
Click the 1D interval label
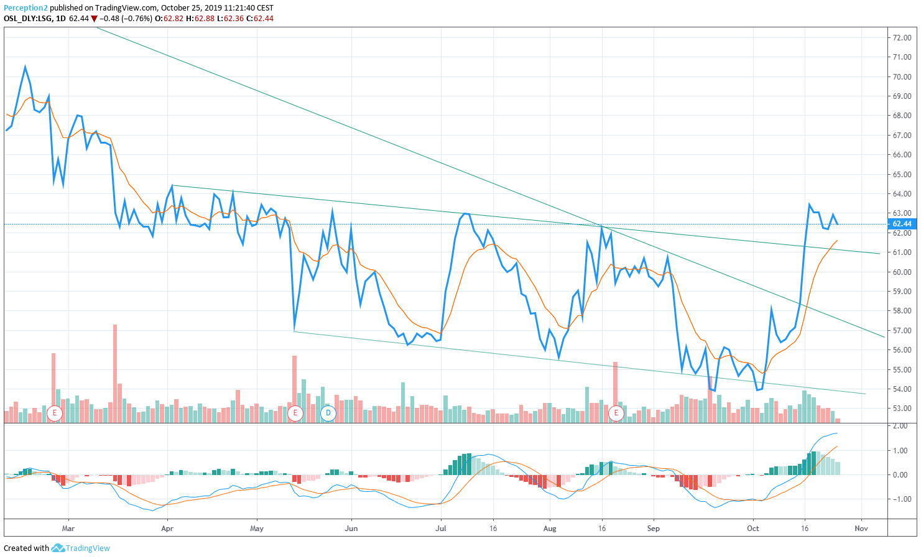60,19
